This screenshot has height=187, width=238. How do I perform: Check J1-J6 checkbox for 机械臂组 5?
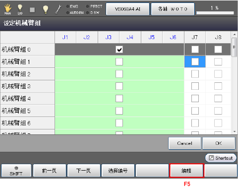click(x=119, y=111)
